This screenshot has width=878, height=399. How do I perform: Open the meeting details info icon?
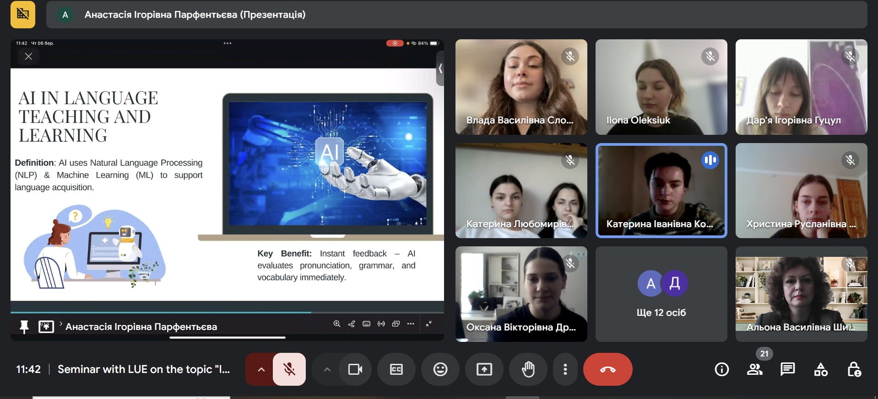pos(722,369)
